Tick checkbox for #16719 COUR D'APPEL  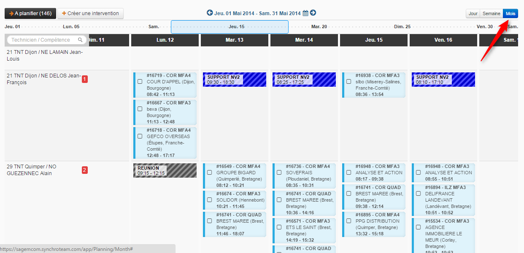pyautogui.click(x=140, y=82)
